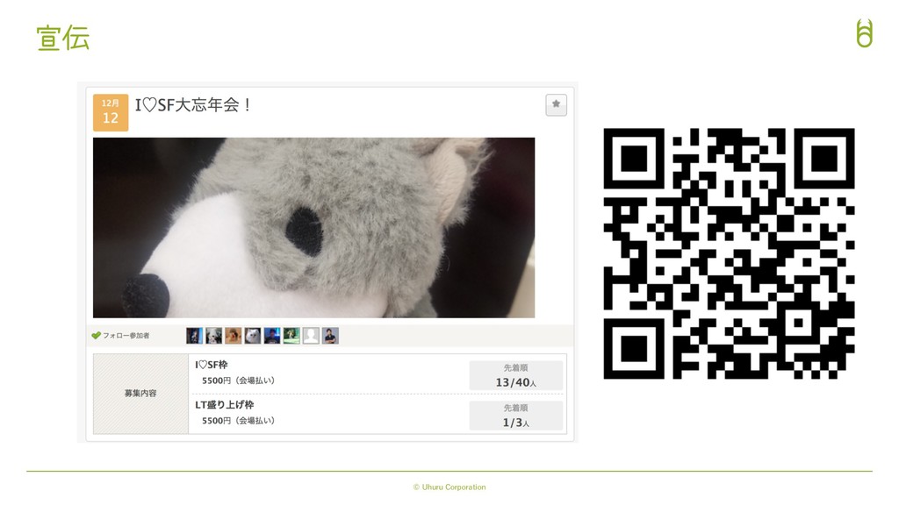Open the green-toned participant avatar
The height and width of the screenshot is (505, 899).
291,336
